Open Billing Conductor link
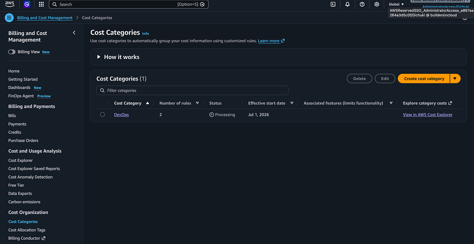Screen dimensions: 474x244 click(24, 238)
